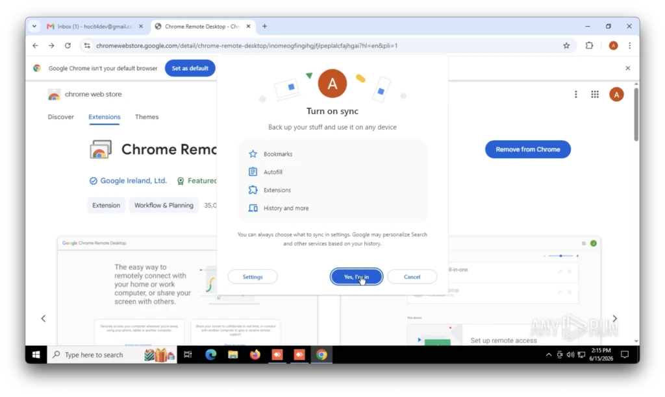Confirm sync with Yes, I'm in button
Viewport: 665px width, 397px height.
pyautogui.click(x=357, y=277)
